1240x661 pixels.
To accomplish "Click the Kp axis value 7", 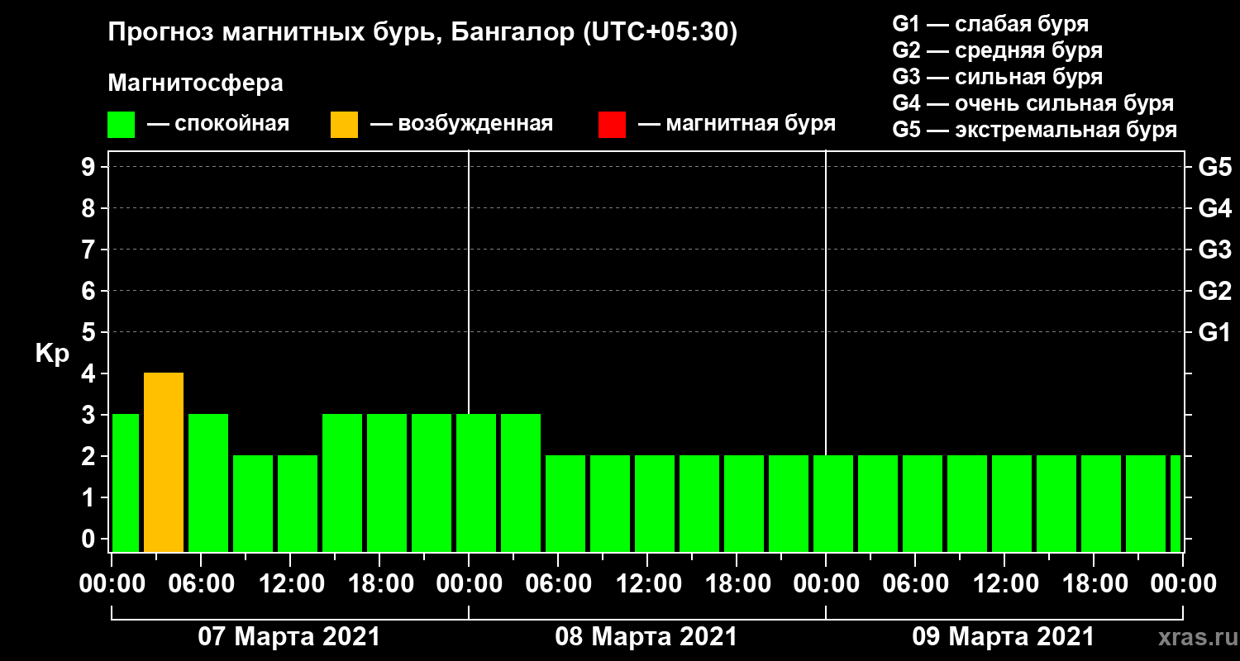I will pos(90,250).
